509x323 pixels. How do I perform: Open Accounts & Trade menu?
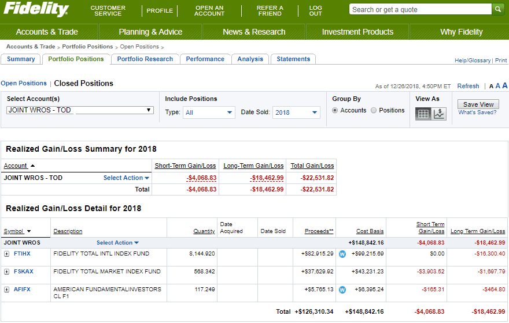[47, 32]
